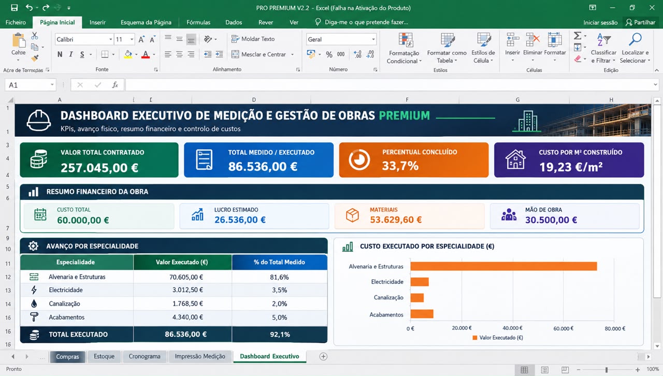Switch to the Dados ribbon tab
Screen dimensions: 663x376
click(234, 22)
